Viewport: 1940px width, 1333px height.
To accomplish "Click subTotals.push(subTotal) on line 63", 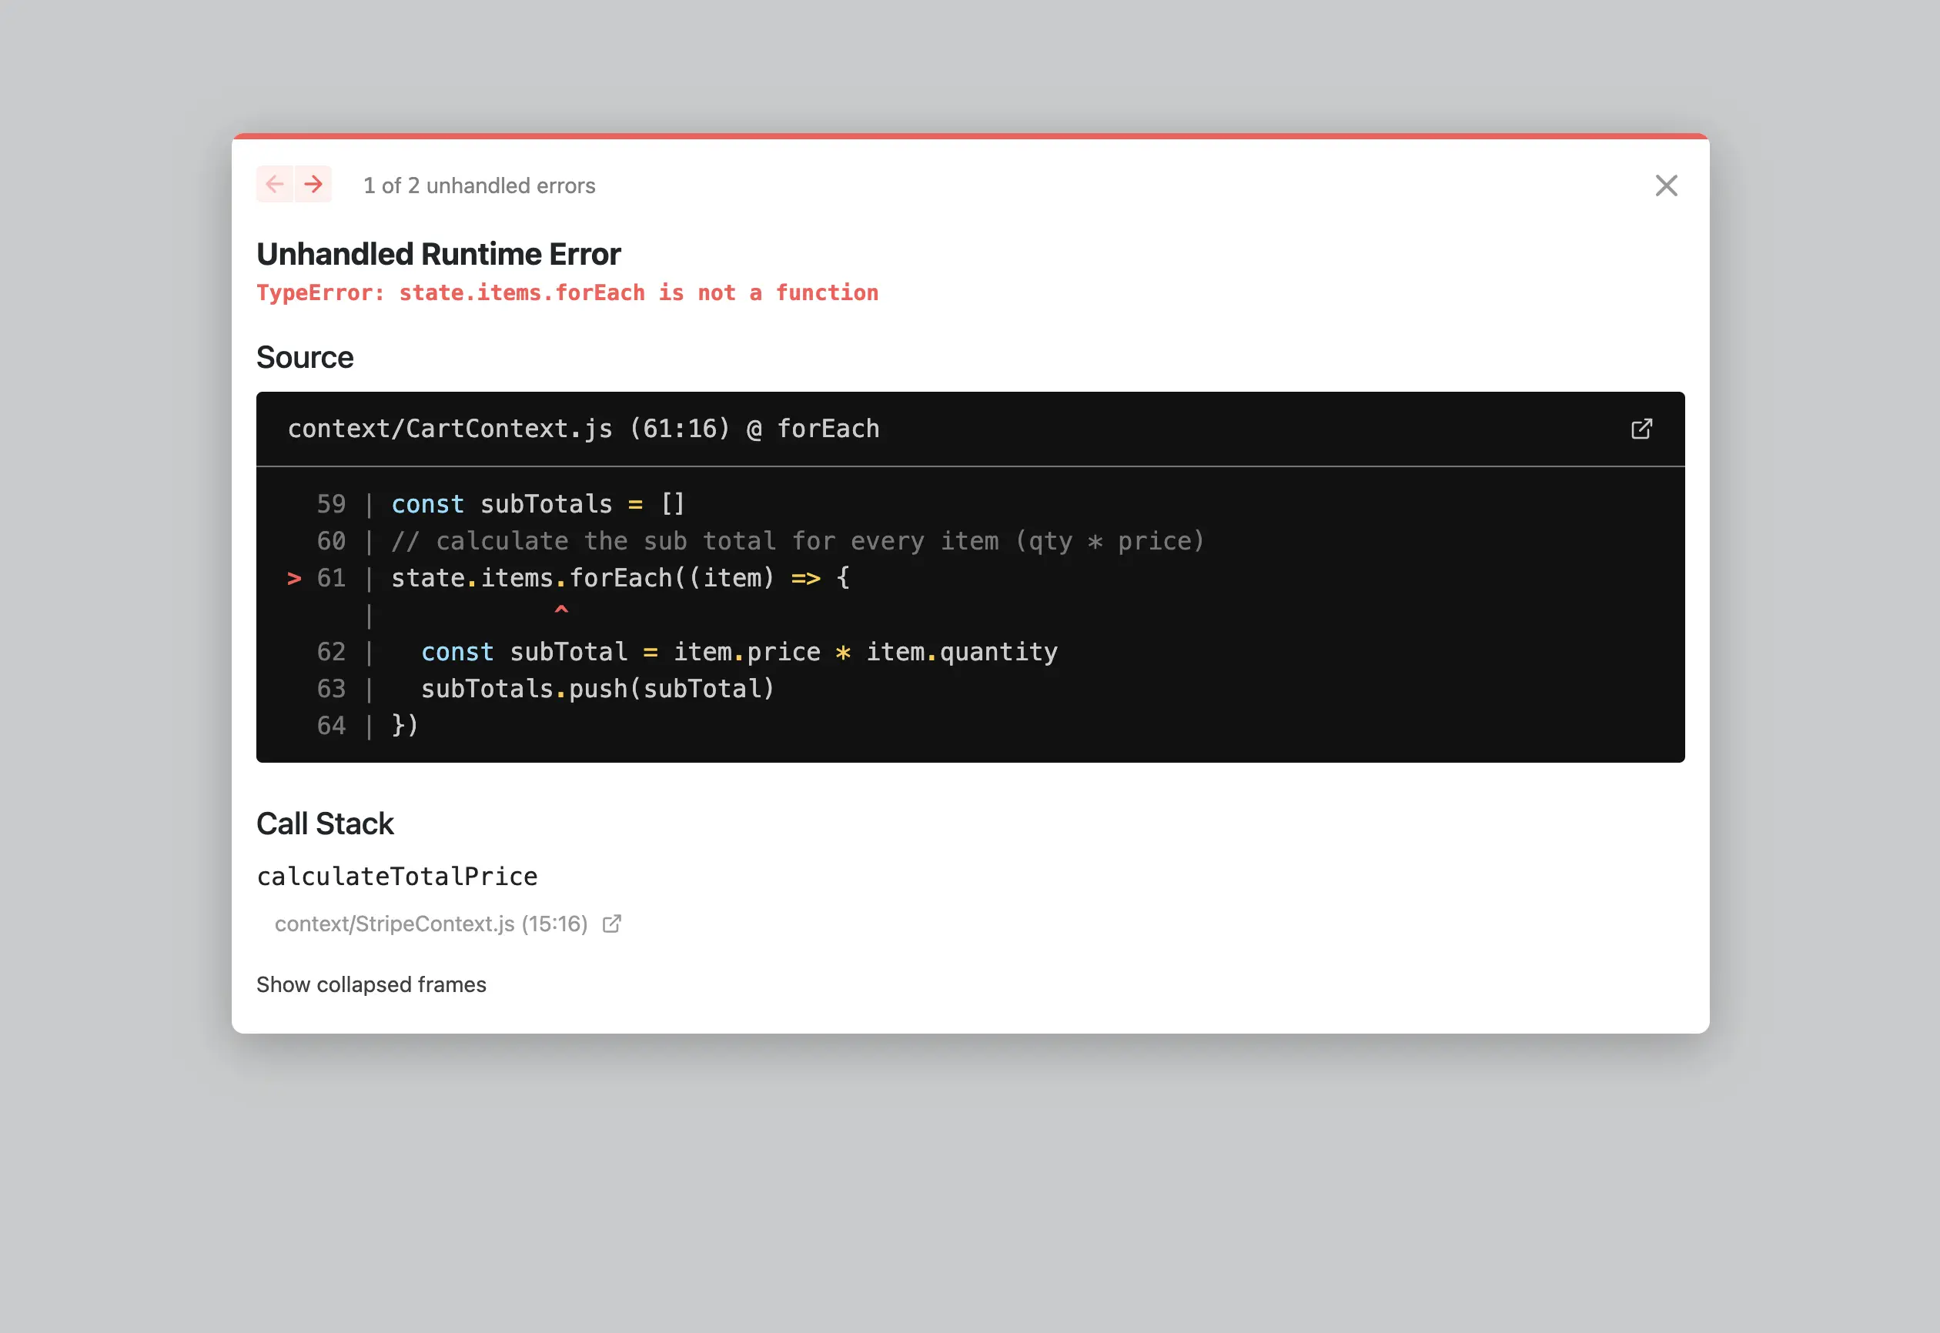I will pos(597,689).
